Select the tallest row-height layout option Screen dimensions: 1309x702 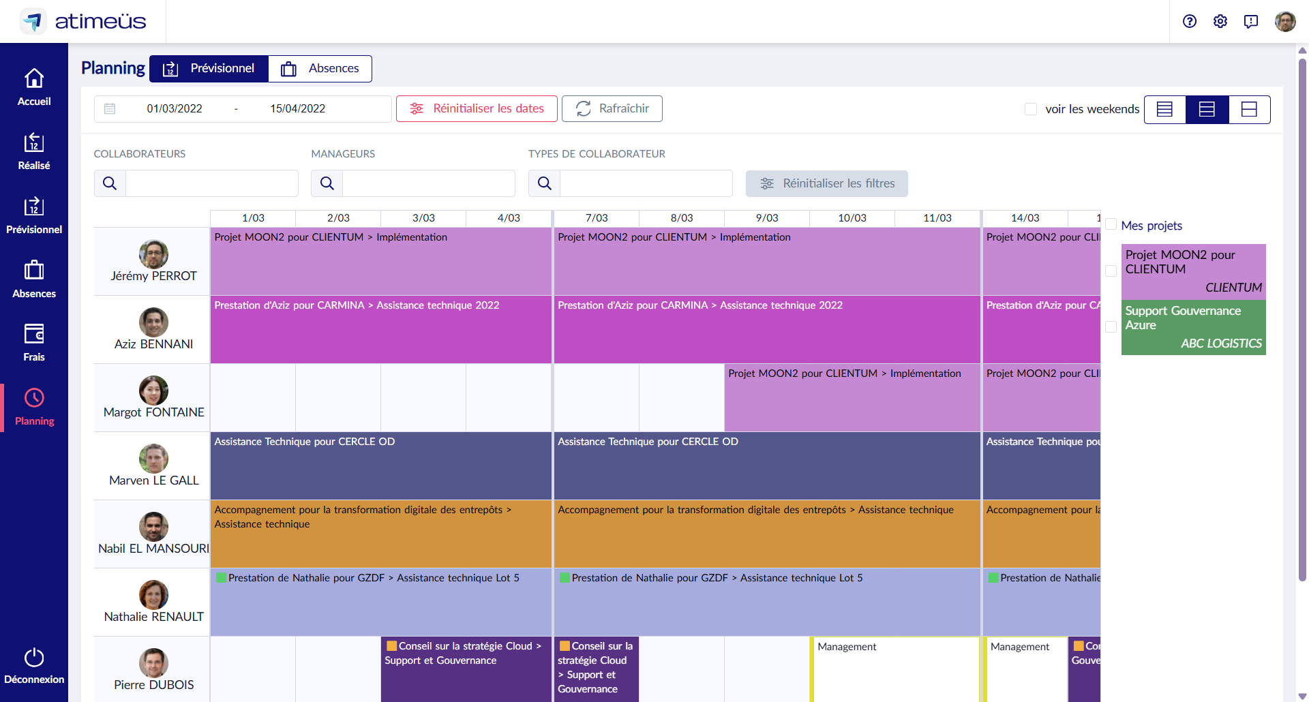(x=1249, y=109)
